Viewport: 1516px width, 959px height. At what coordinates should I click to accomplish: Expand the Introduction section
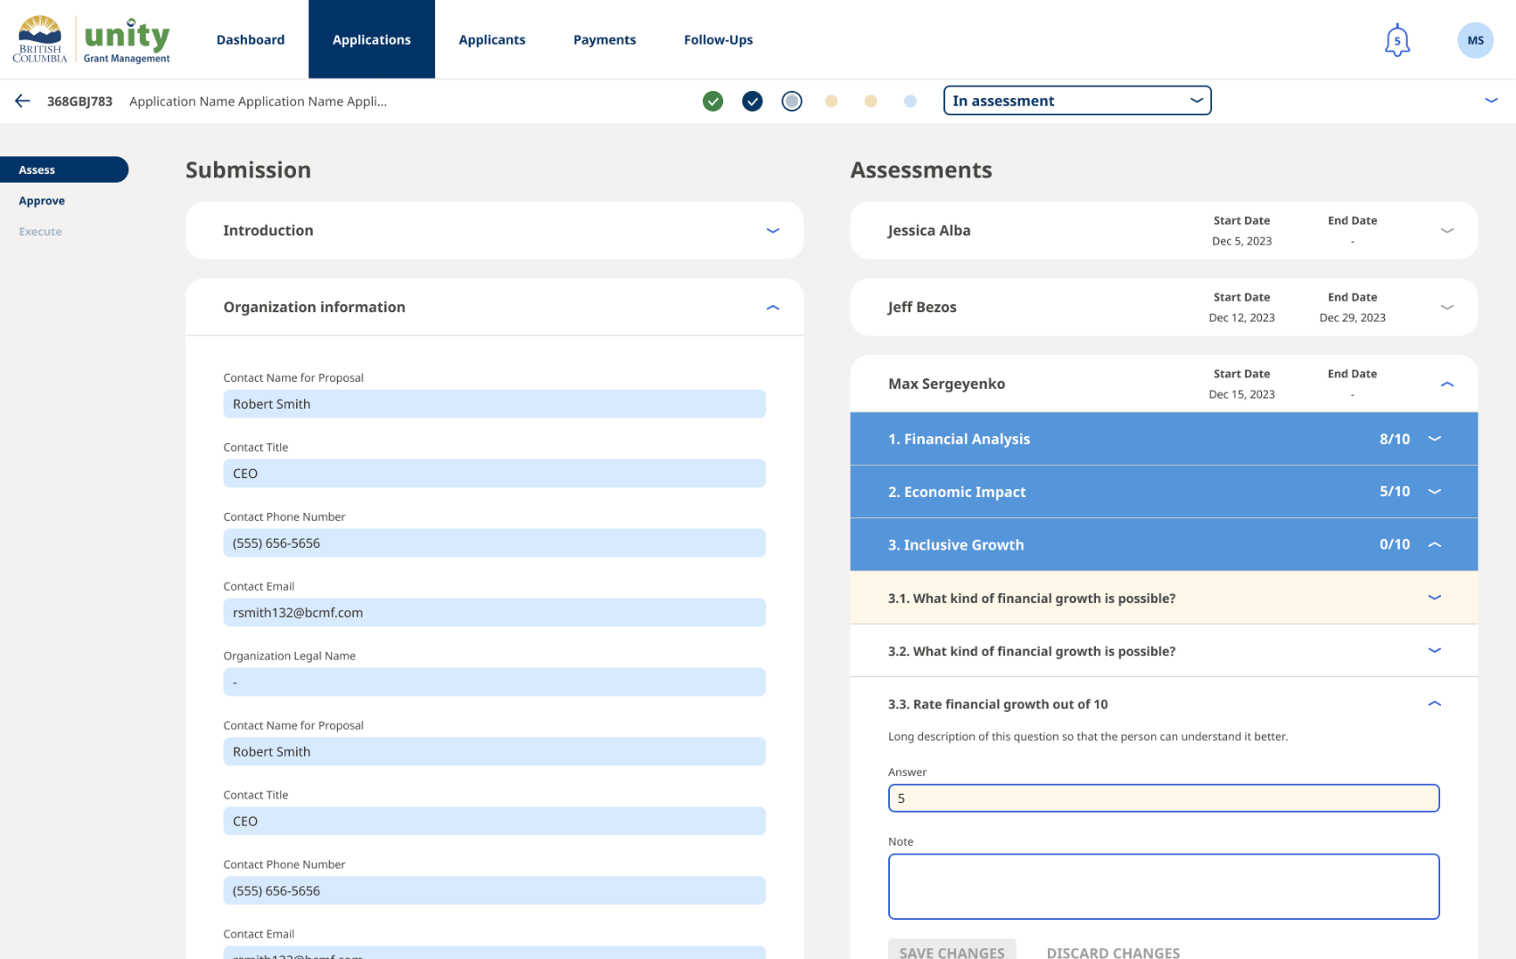tap(772, 230)
